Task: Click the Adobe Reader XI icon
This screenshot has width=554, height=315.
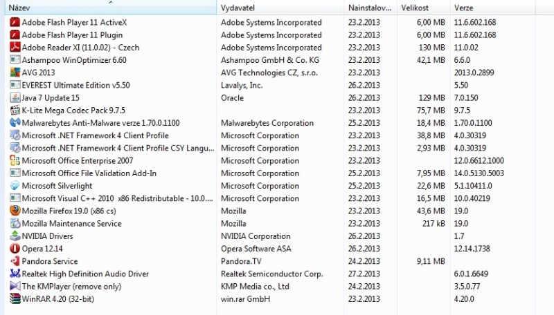Action: tap(15, 47)
